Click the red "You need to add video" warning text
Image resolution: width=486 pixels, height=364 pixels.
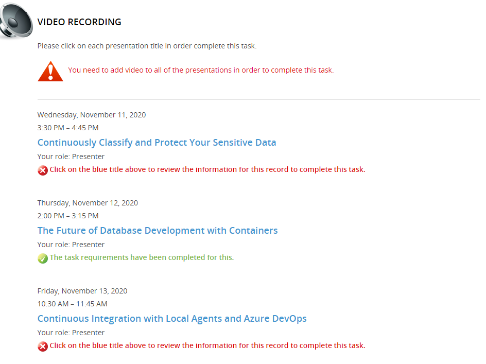click(x=201, y=70)
